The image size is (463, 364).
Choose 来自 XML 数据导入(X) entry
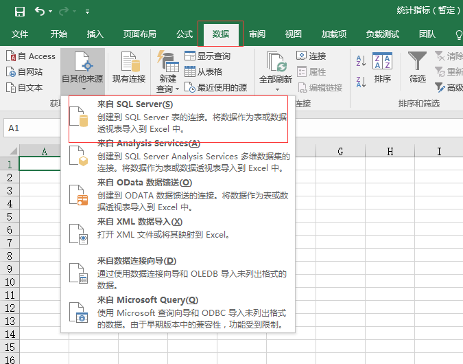coord(178,234)
